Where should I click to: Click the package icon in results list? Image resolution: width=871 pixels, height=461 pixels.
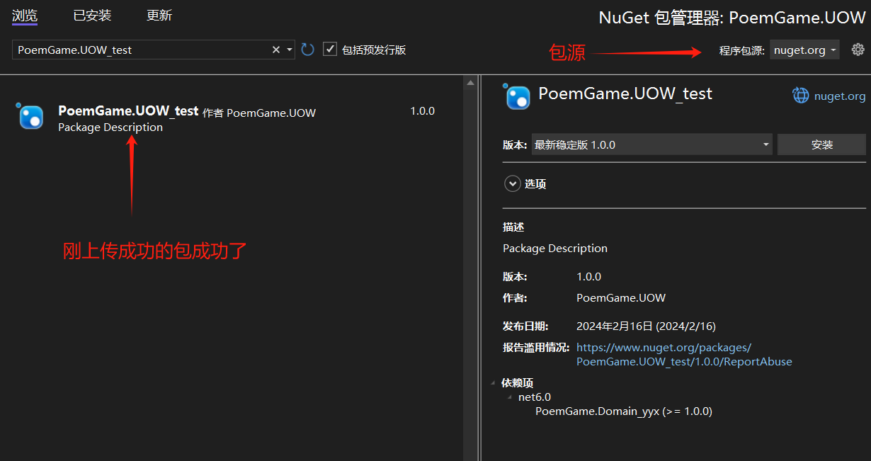point(31,117)
